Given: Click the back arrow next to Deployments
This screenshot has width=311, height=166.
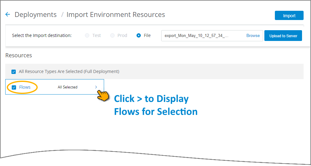Looking at the screenshot, I should point(7,14).
